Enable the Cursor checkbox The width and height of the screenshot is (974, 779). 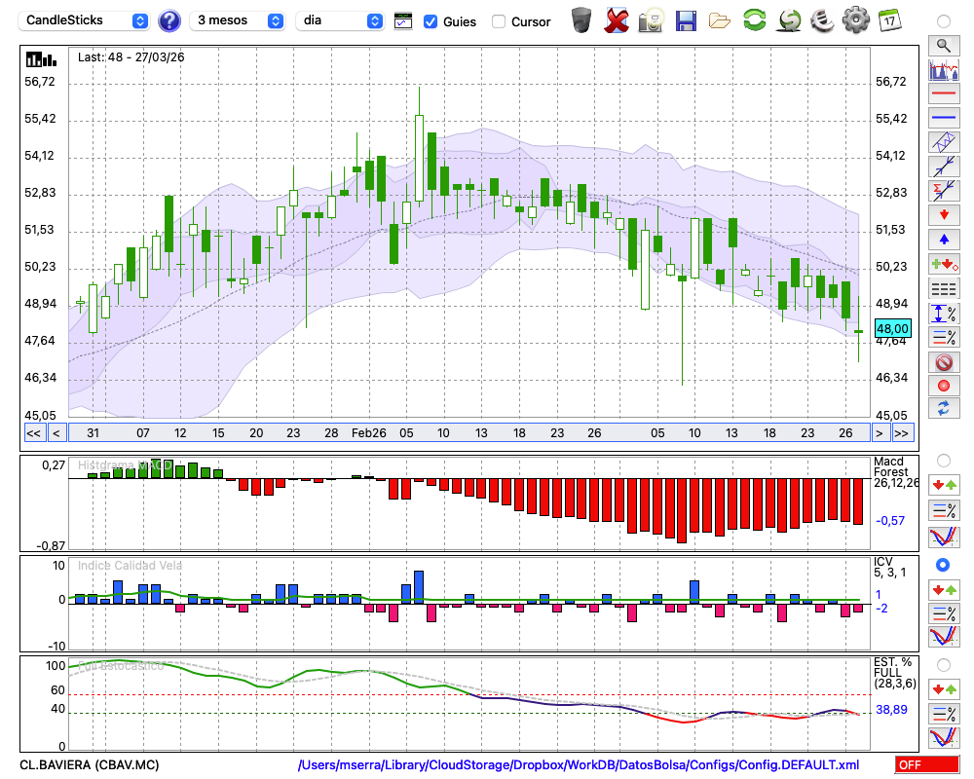tap(499, 21)
